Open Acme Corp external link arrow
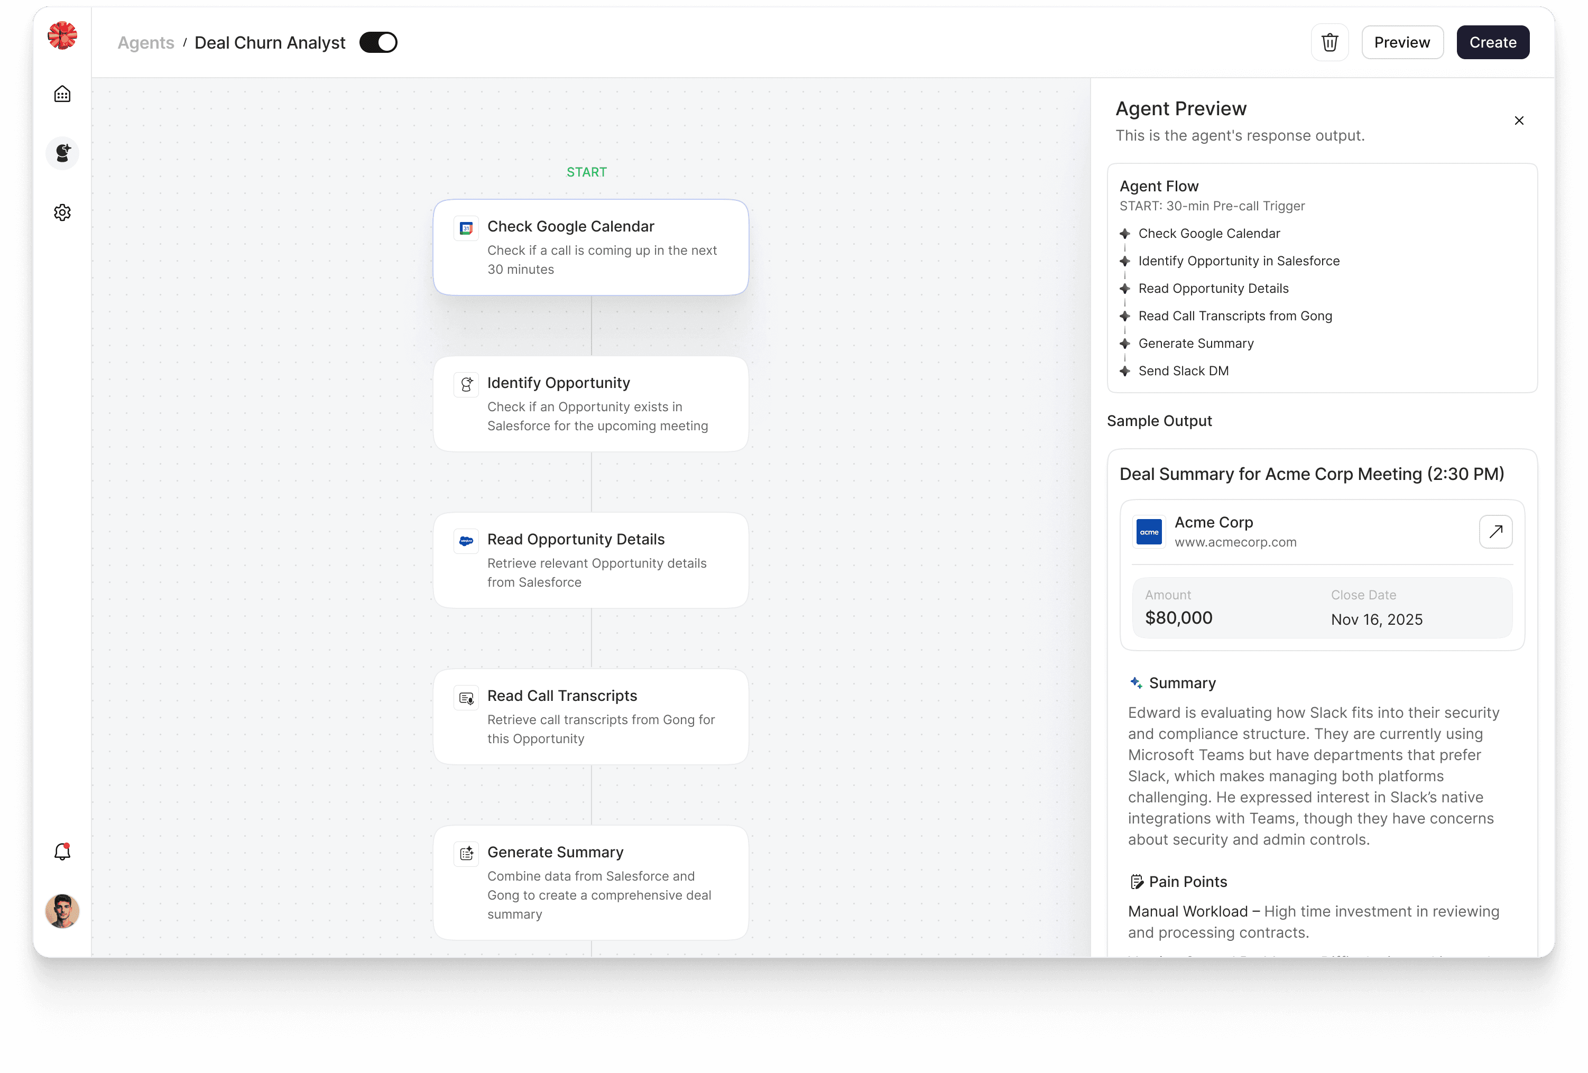 (1495, 532)
